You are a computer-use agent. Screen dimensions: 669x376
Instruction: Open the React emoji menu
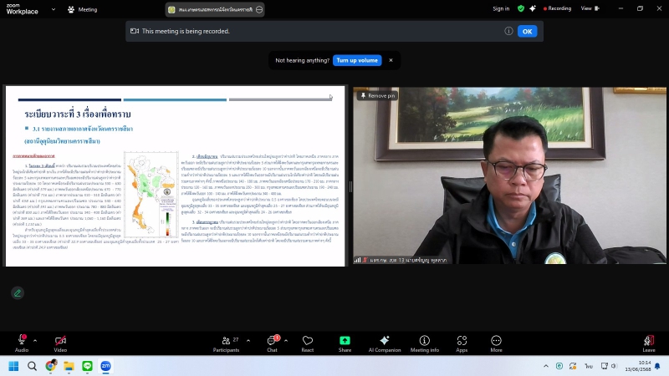point(307,342)
